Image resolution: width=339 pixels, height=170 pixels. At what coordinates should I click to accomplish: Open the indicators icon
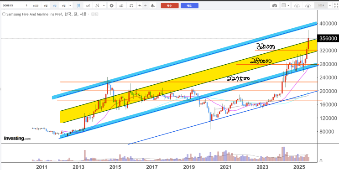tap(121, 5)
